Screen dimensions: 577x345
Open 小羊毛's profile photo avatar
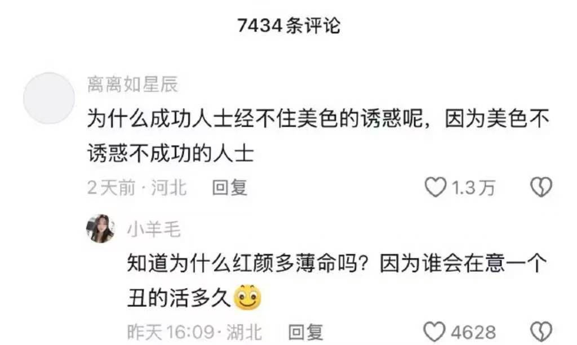coord(100,229)
